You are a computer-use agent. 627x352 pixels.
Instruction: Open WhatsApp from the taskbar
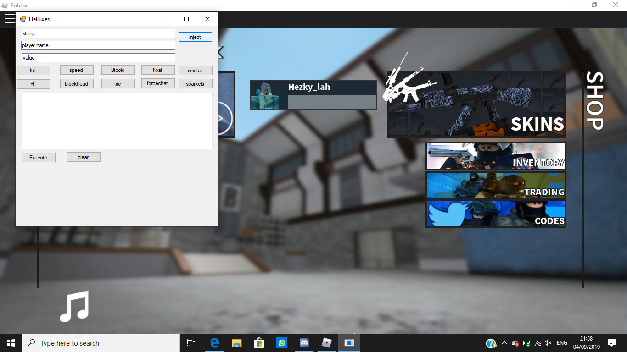[281, 343]
